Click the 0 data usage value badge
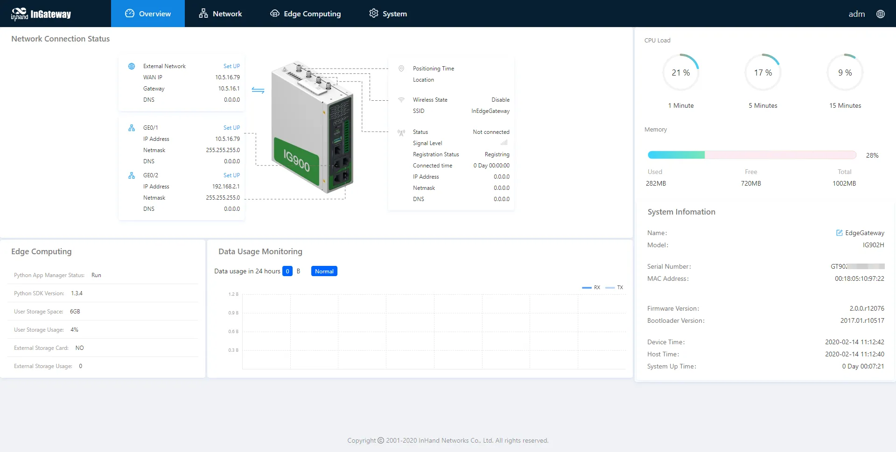This screenshot has width=896, height=452. pyautogui.click(x=287, y=271)
